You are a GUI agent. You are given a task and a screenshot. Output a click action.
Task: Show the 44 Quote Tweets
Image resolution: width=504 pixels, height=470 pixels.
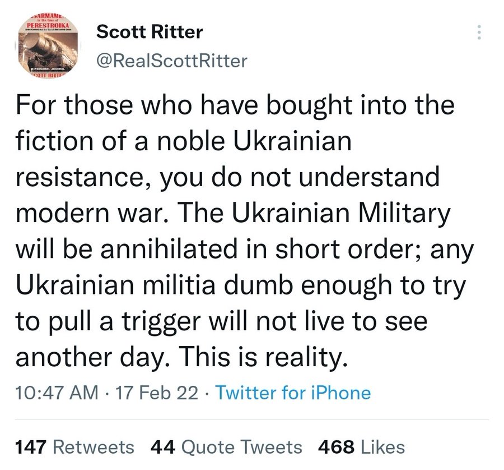(226, 448)
